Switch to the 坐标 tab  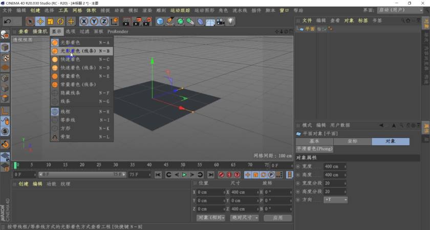(x=352, y=141)
